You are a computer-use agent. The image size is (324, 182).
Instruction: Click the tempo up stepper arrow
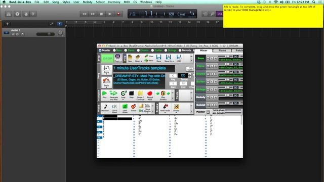pos(190,74)
